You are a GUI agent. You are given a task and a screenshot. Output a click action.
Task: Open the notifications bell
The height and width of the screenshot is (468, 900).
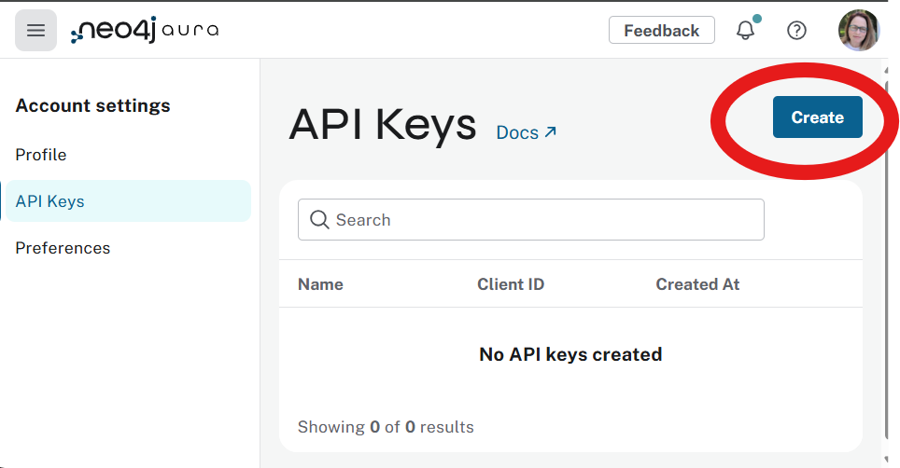click(x=746, y=30)
